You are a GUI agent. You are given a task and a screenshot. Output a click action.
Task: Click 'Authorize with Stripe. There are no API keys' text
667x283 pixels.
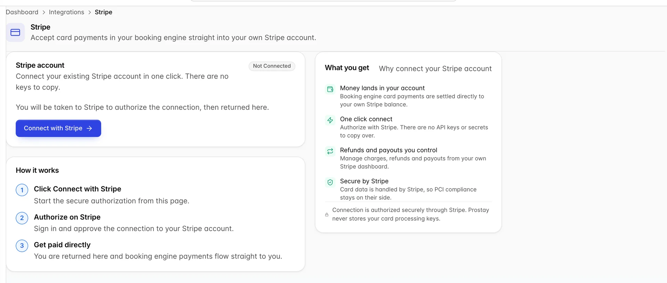pyautogui.click(x=414, y=131)
